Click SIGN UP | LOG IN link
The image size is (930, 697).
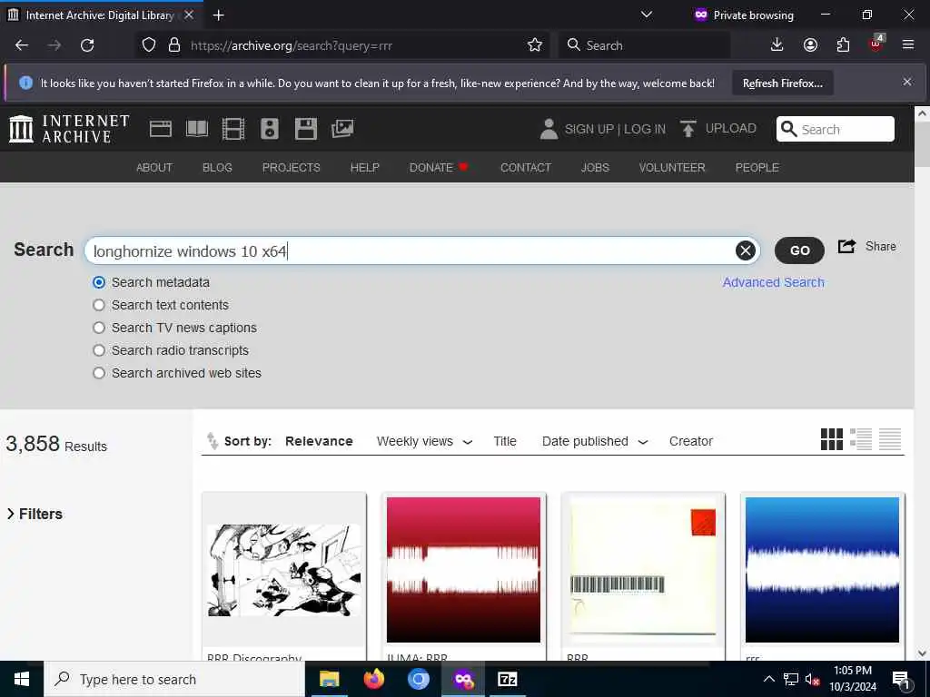click(615, 129)
